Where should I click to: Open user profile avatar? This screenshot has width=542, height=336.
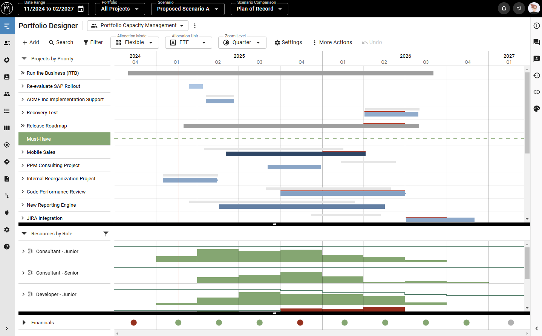click(534, 8)
